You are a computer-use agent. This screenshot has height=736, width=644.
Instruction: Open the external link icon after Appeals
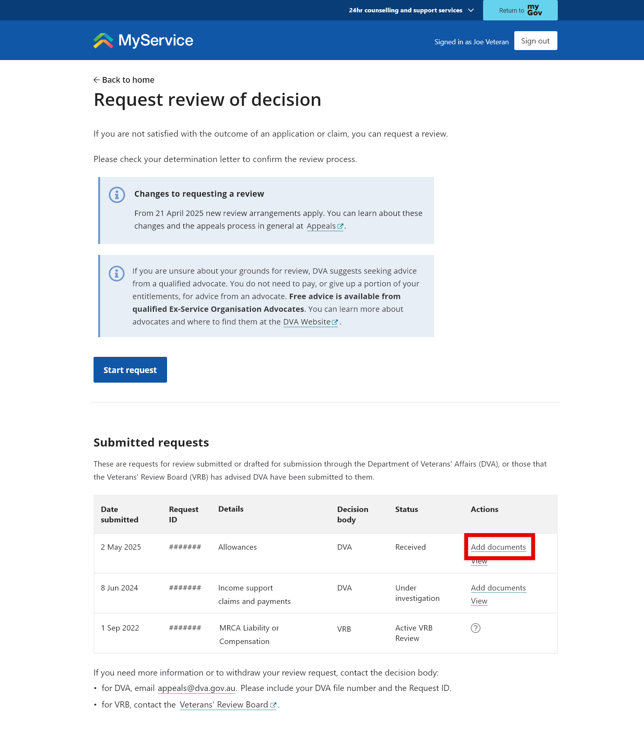click(x=340, y=226)
